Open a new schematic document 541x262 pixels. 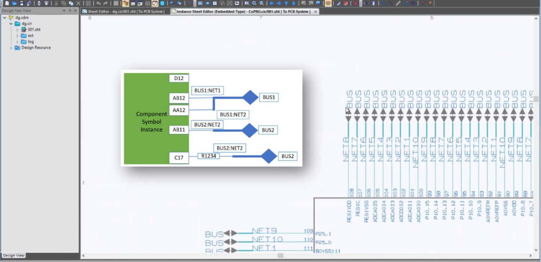pos(8,3)
